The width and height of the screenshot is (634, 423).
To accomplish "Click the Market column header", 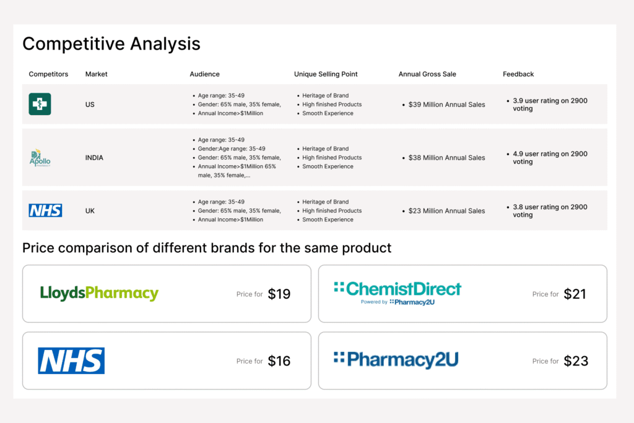I will coord(96,74).
